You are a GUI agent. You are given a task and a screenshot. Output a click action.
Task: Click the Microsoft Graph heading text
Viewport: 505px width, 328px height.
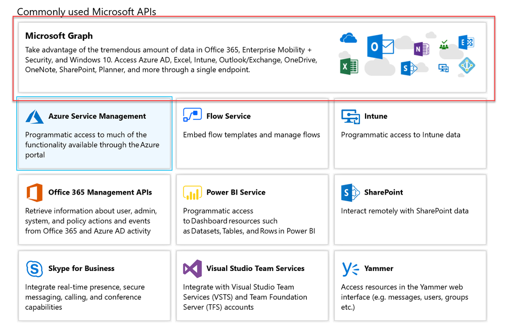(x=59, y=36)
